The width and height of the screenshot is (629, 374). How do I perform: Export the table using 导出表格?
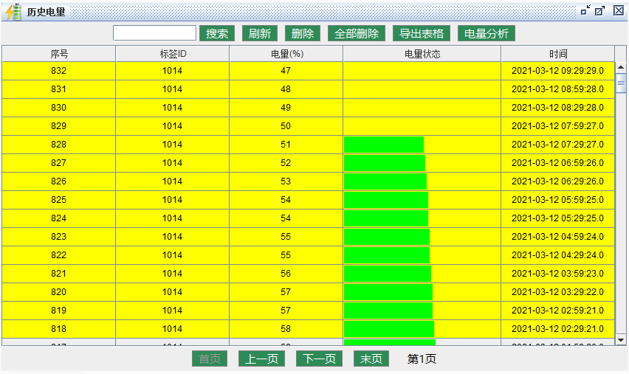(x=422, y=33)
